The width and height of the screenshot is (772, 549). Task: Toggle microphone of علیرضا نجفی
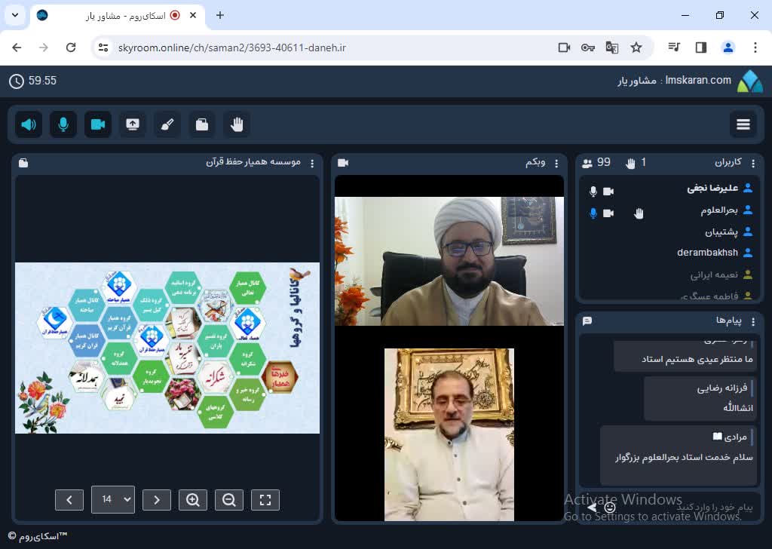(x=593, y=191)
